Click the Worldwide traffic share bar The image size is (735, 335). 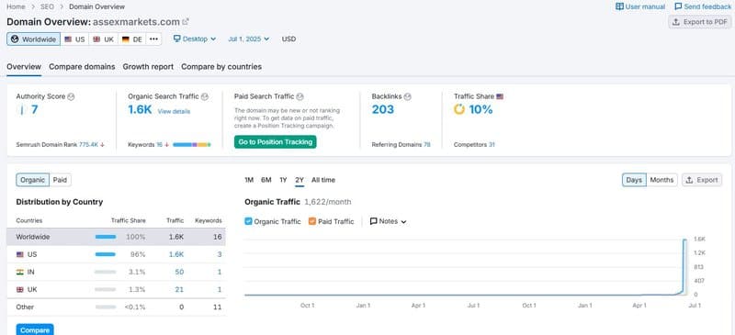[106, 237]
